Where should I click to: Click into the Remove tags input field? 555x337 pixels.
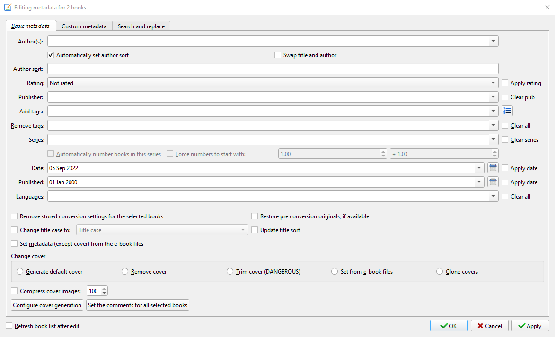pyautogui.click(x=268, y=125)
